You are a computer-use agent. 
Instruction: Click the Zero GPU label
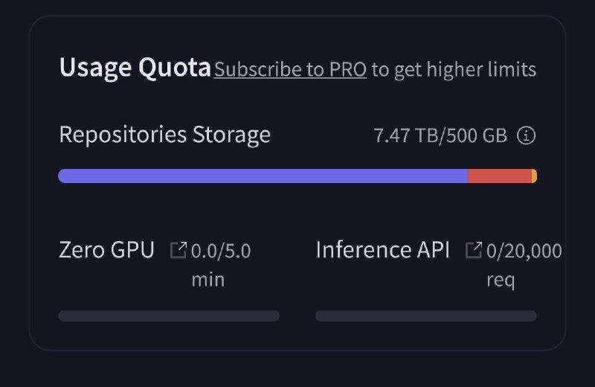pyautogui.click(x=106, y=250)
